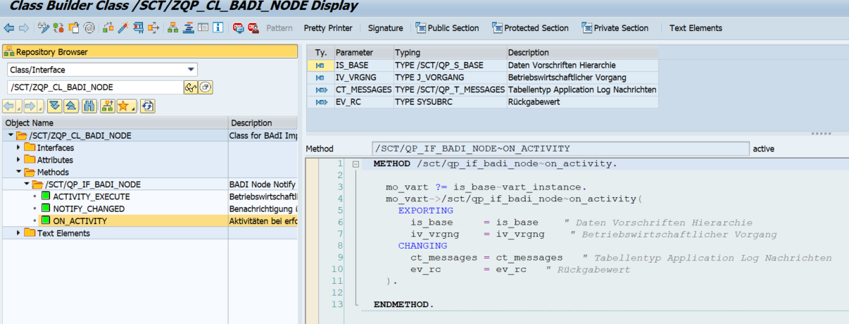The image size is (849, 324).
Task: Select the ON_ACTIVITY method in tree
Action: [80, 221]
